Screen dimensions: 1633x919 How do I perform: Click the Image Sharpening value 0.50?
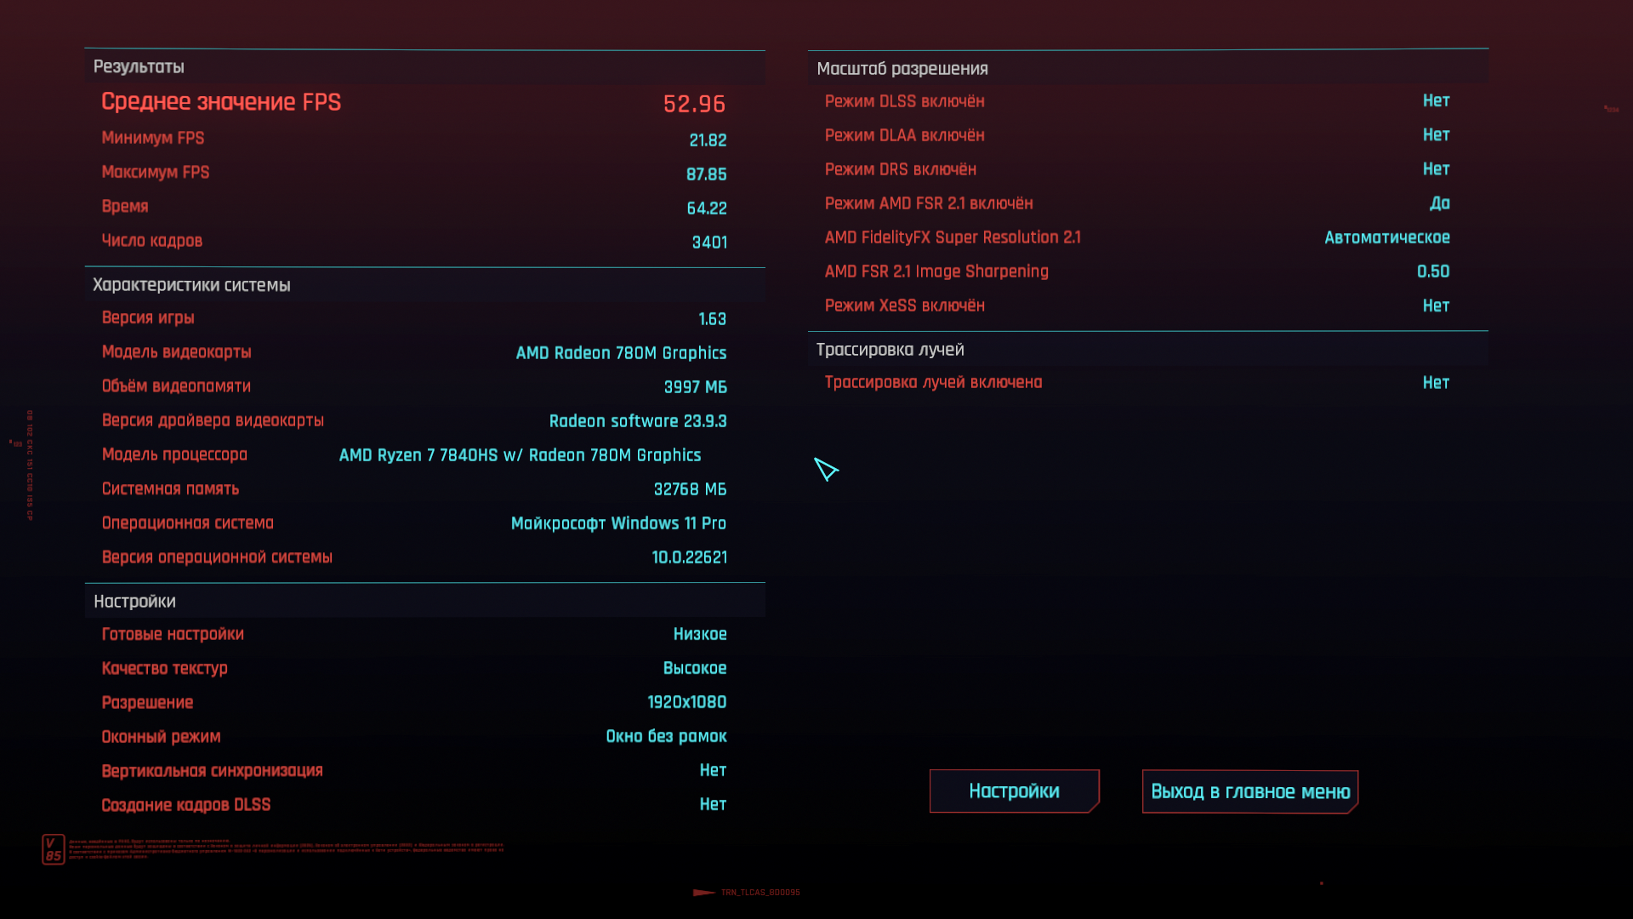(1433, 271)
